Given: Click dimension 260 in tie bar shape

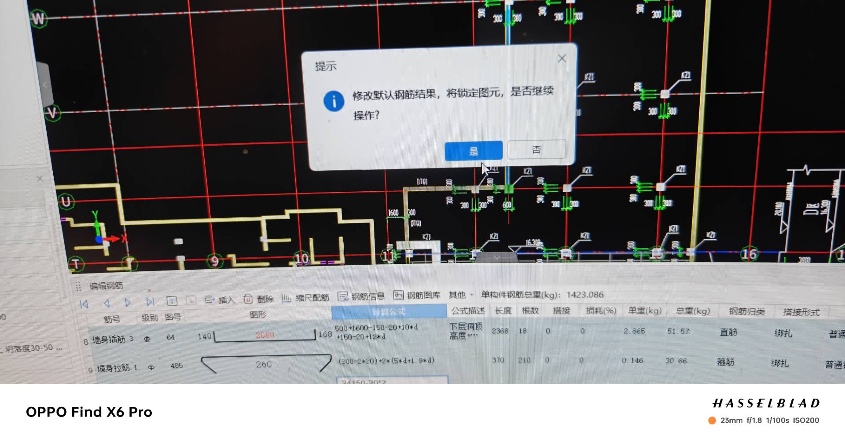Looking at the screenshot, I should pos(264,364).
